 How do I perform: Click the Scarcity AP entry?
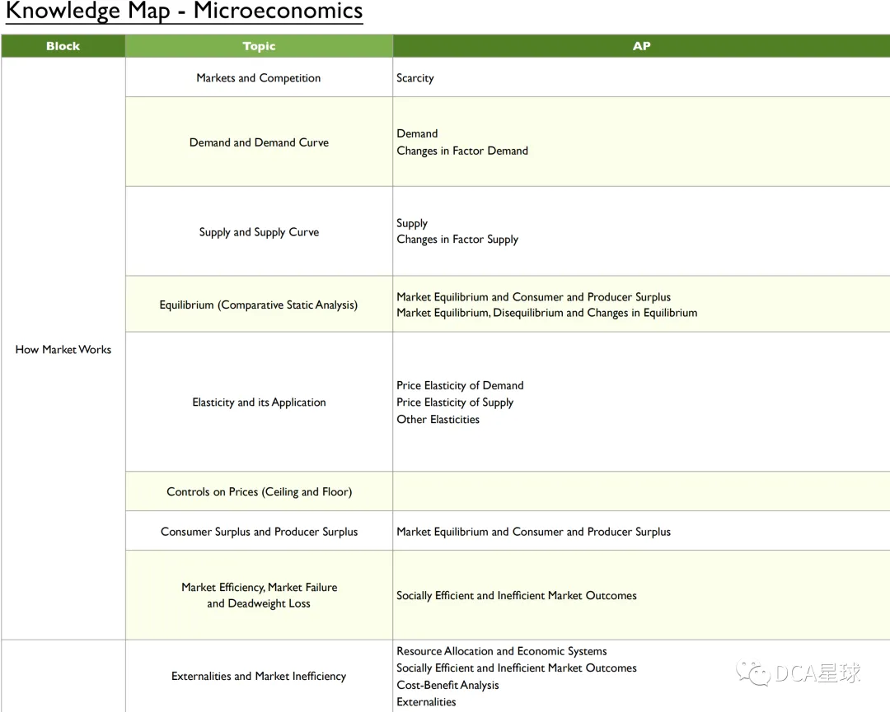click(x=415, y=77)
